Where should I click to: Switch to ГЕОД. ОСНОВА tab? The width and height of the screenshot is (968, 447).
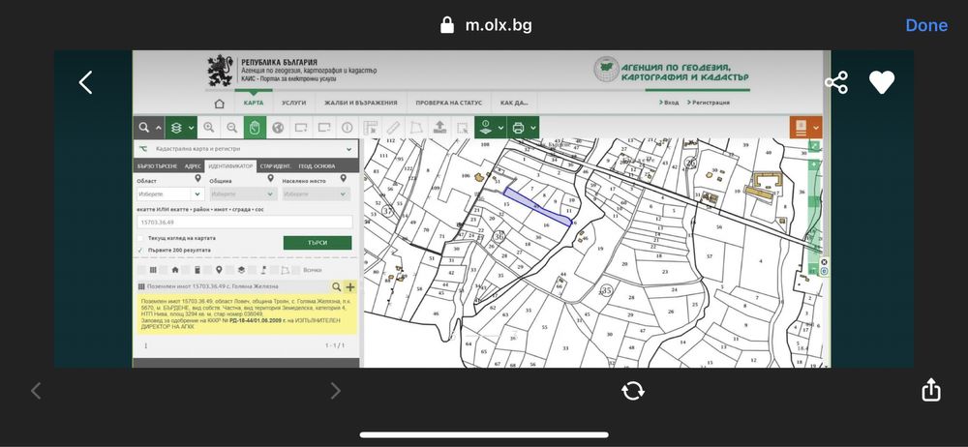318,166
